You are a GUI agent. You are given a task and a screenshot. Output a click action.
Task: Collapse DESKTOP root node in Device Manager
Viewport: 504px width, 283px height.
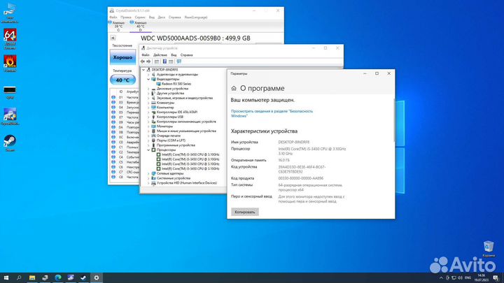143,70
